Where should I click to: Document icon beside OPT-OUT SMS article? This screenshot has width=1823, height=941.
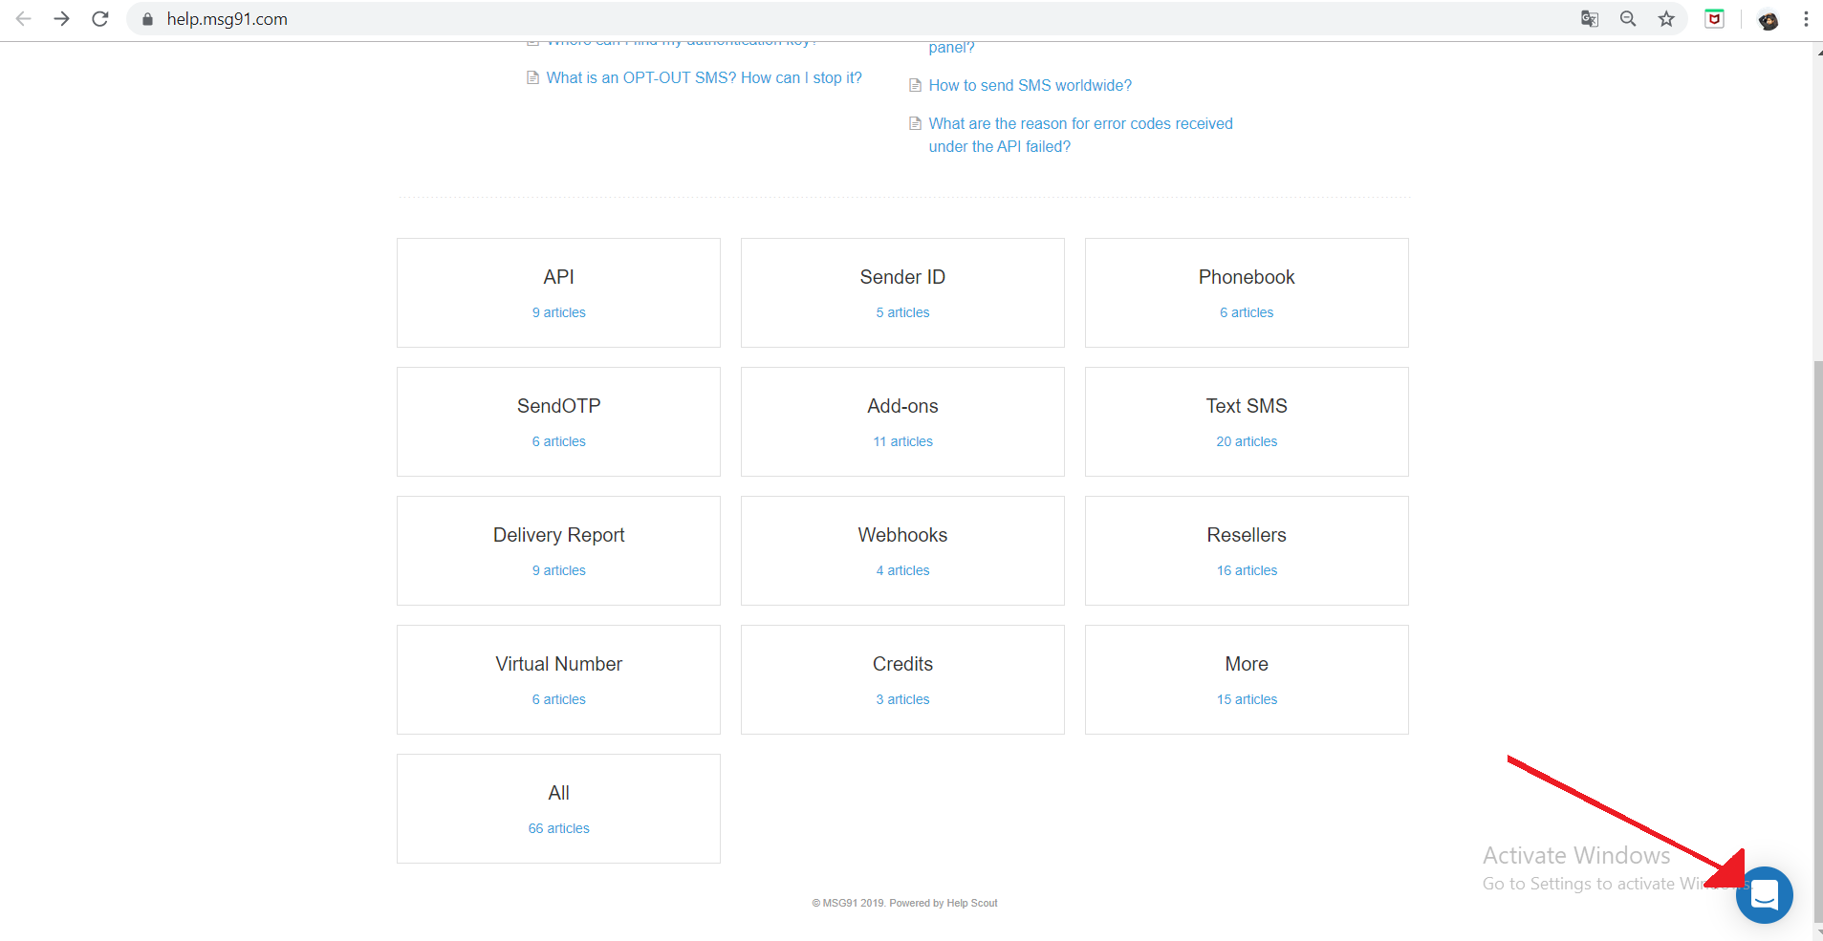(532, 77)
